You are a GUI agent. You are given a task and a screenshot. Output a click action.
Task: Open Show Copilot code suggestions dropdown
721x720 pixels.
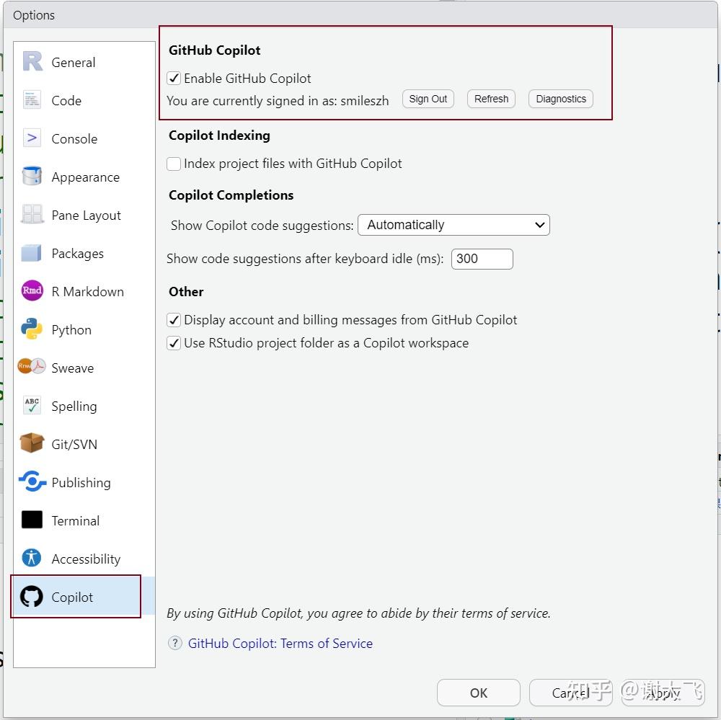pyautogui.click(x=454, y=225)
